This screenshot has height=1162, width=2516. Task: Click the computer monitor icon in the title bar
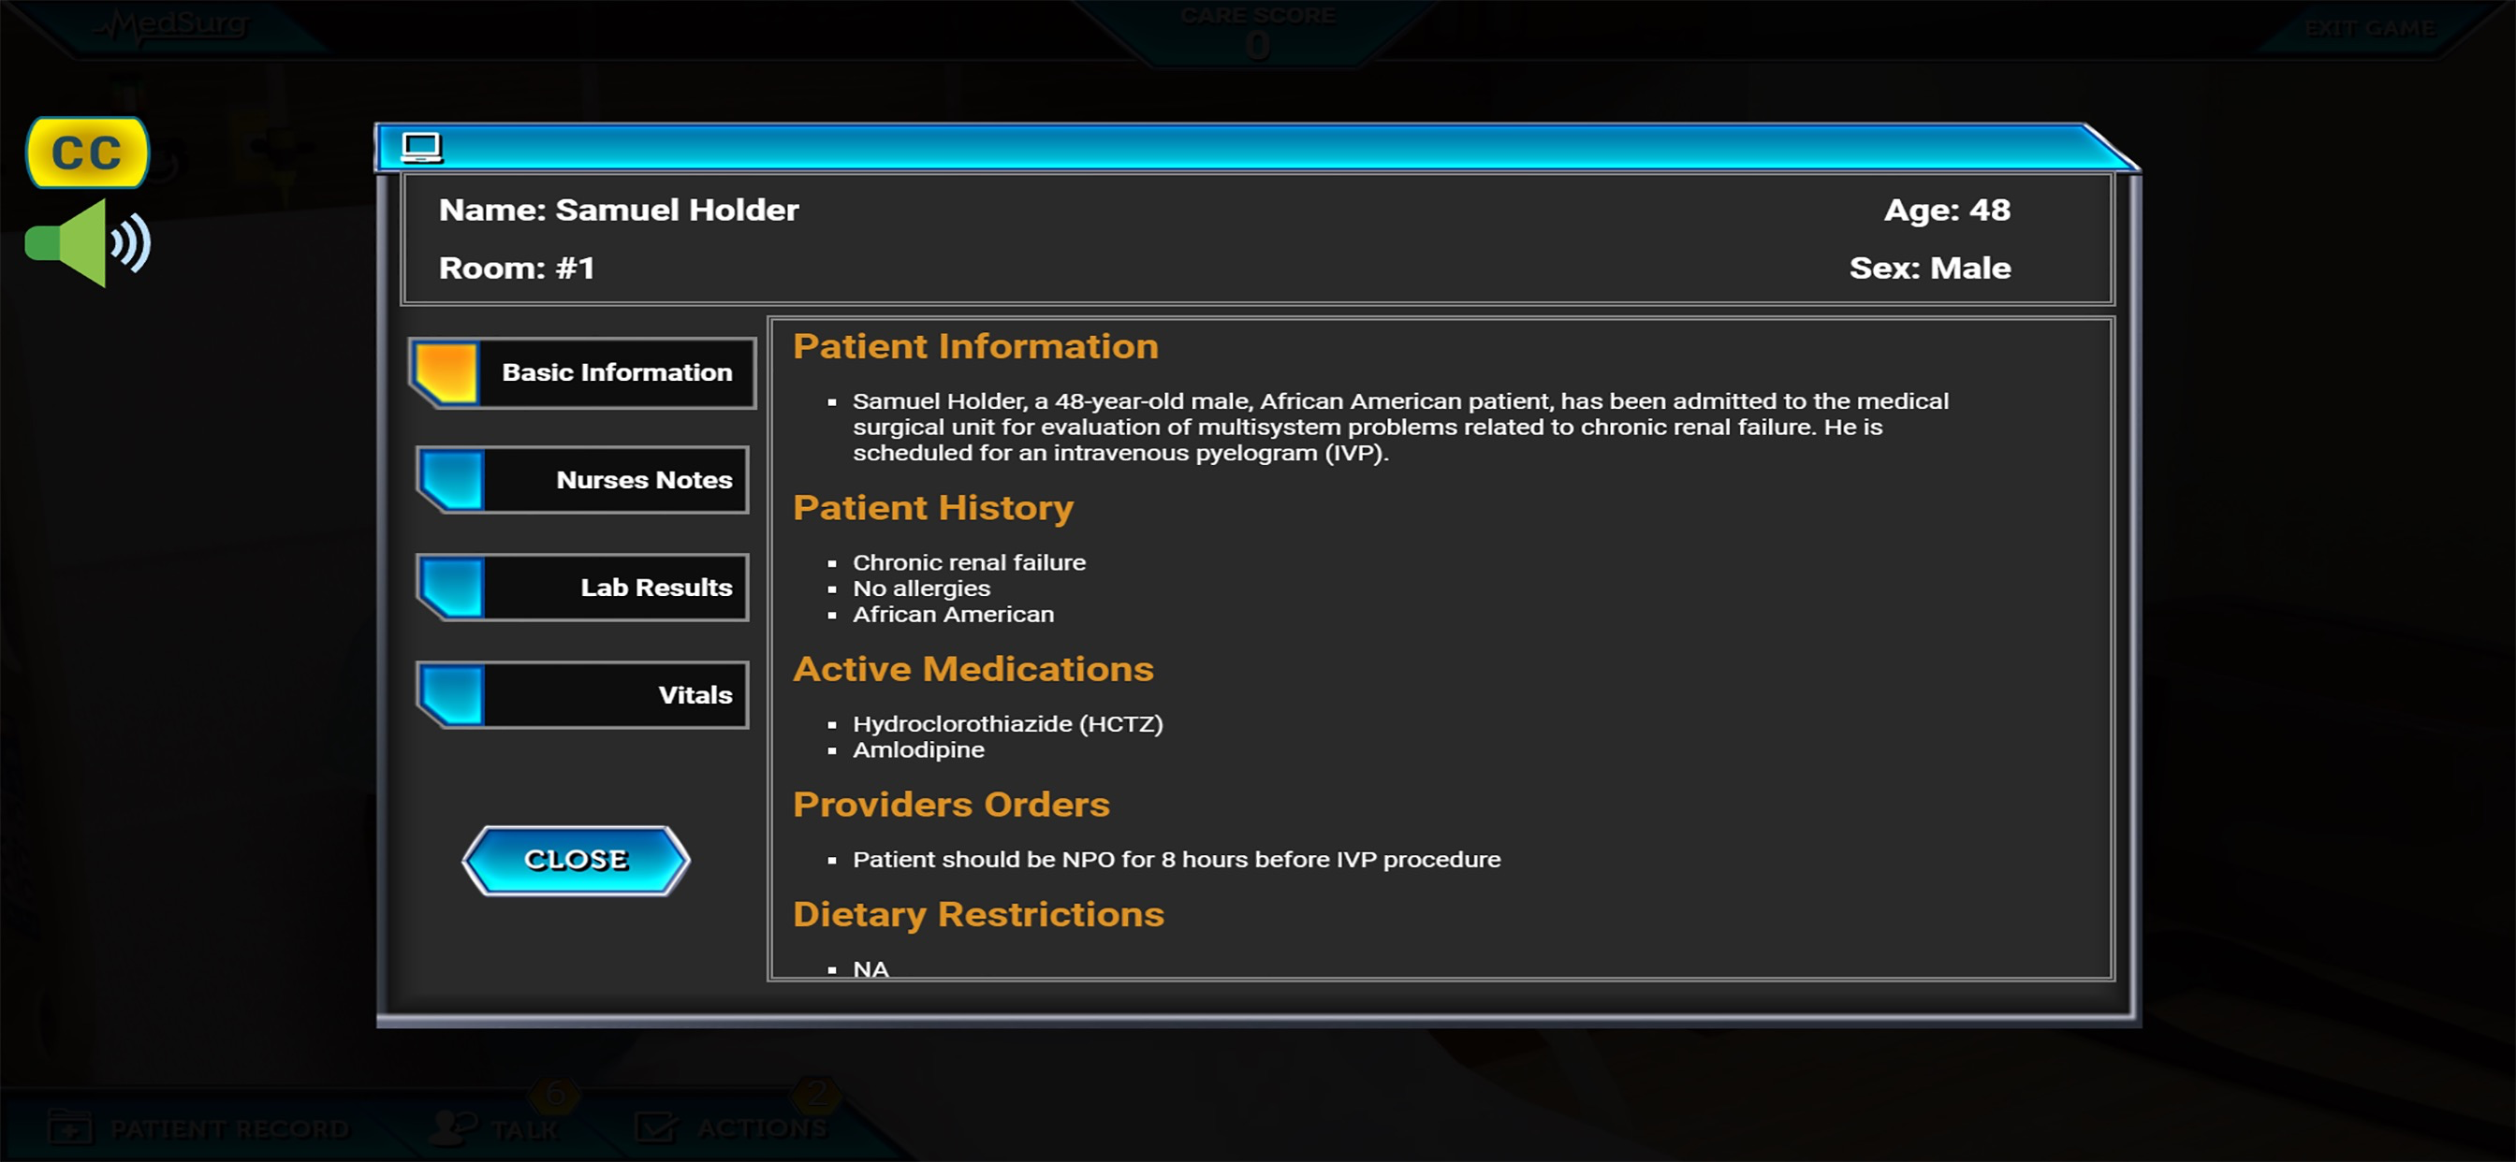422,148
